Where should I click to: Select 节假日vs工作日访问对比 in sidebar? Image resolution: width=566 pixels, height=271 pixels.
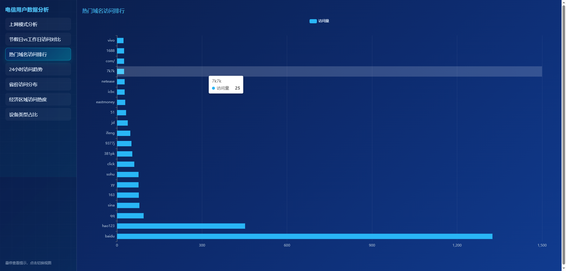[38, 39]
